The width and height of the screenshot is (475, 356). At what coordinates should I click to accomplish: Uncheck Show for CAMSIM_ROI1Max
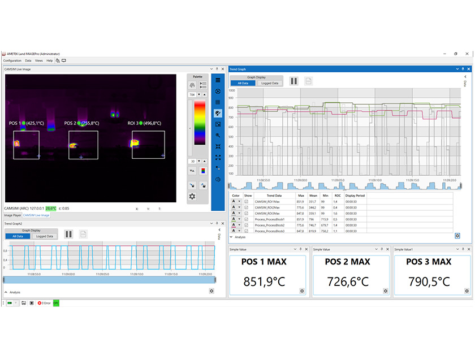(x=246, y=201)
